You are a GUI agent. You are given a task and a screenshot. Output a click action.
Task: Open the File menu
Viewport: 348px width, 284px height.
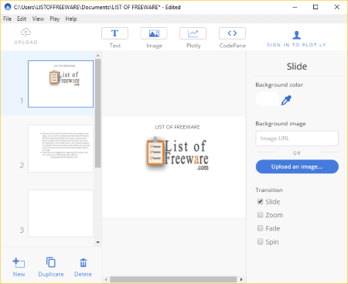7,19
